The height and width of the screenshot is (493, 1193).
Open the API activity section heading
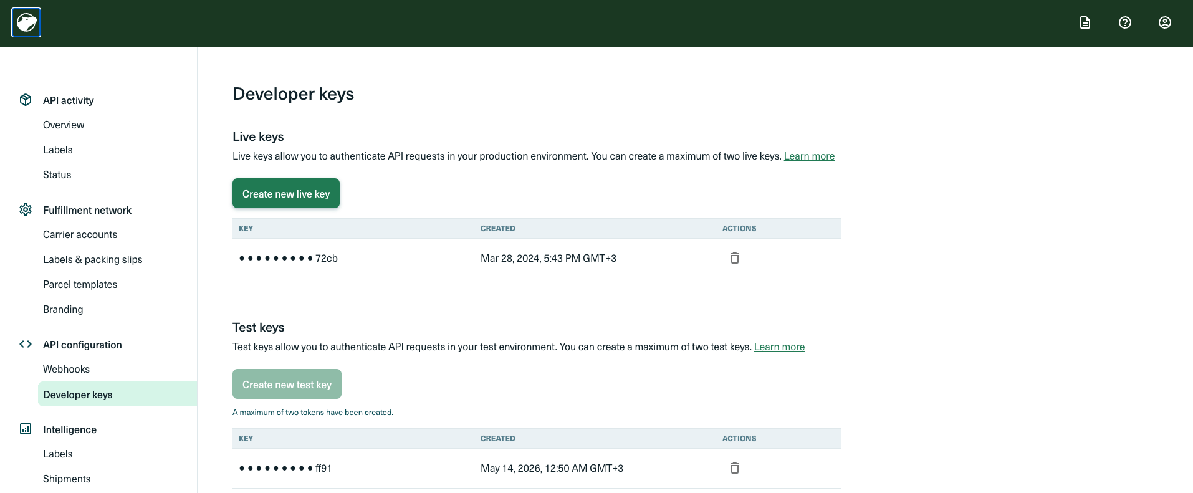click(x=69, y=100)
